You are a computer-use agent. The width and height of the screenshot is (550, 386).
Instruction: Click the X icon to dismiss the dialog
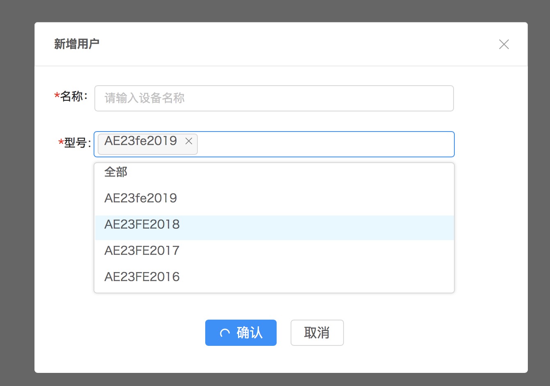(x=504, y=44)
